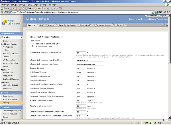Screen dimensions: 171x125
Task: Open the 編集(E) menu
Action: 14,5
